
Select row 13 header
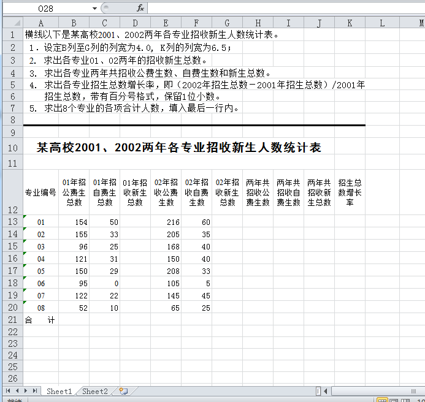(13, 221)
